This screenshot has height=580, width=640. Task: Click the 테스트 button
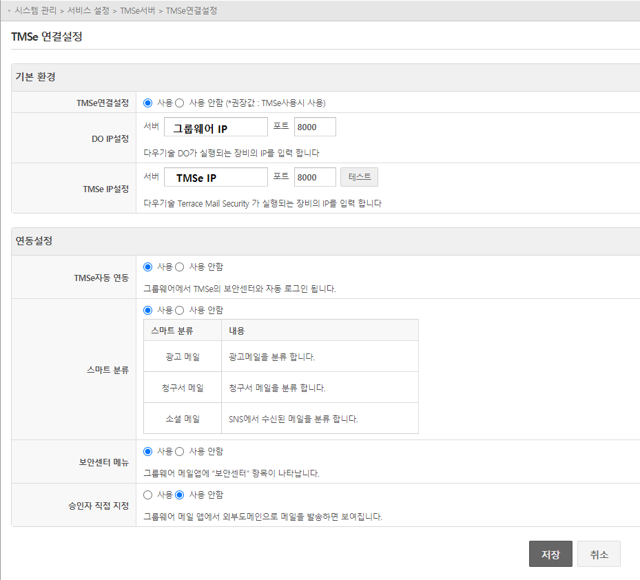[359, 177]
